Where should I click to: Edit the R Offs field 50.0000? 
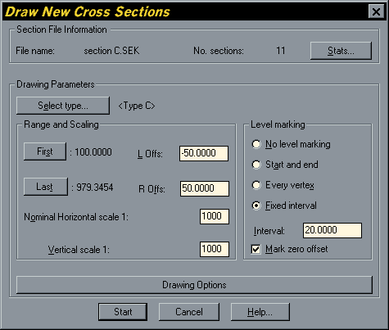click(205, 188)
